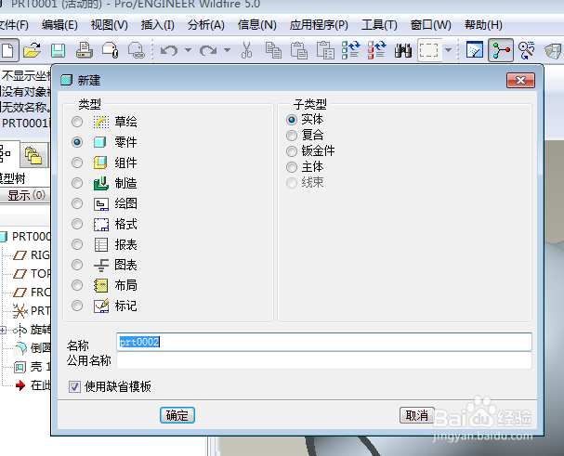This screenshot has height=456, width=564.
Task: Open the selection box dropdown arrow
Action: click(x=448, y=50)
